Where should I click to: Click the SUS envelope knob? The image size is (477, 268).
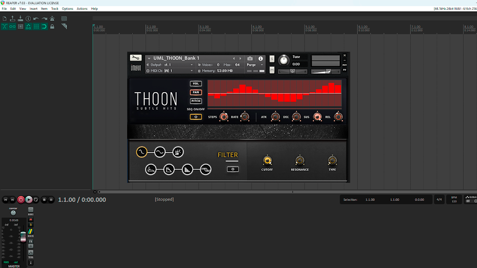[317, 117]
